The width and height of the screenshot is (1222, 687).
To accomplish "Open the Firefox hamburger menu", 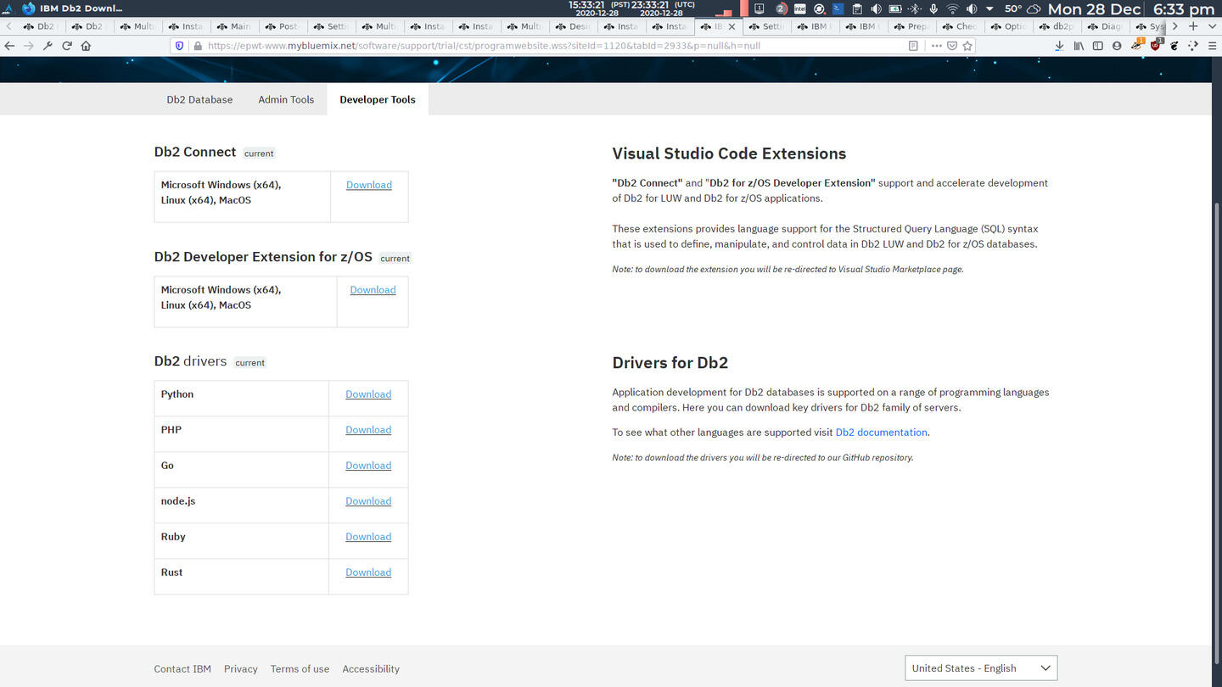I will [x=1212, y=46].
